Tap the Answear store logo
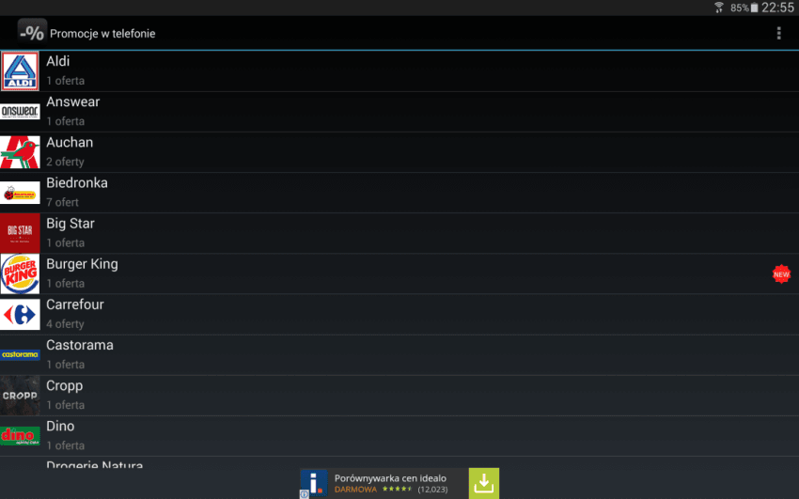799x499 pixels. coord(20,112)
